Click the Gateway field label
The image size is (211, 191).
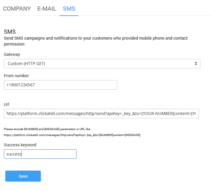click(x=12, y=54)
